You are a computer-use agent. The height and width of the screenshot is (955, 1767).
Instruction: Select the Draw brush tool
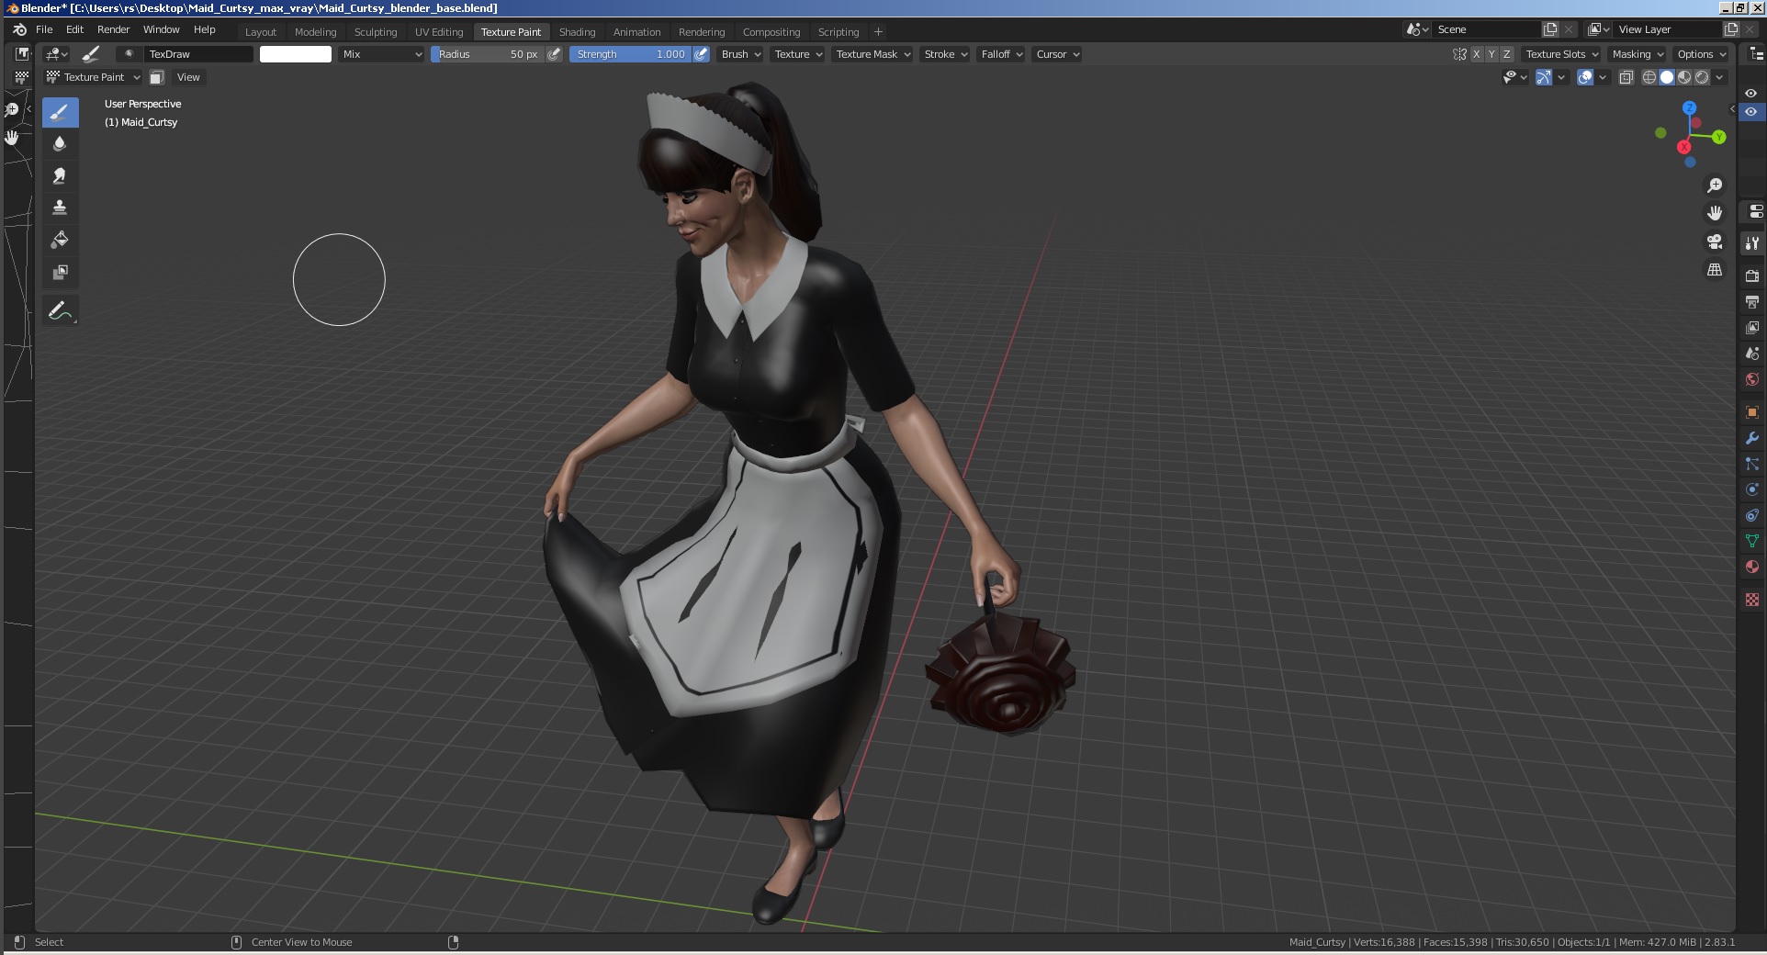[x=60, y=113]
